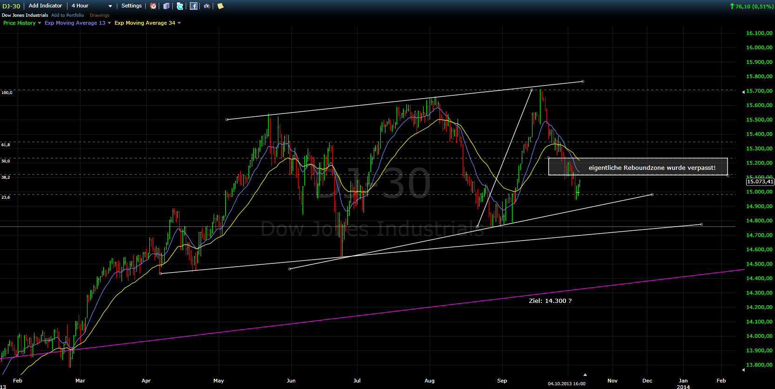This screenshot has width=775, height=389.
Task: Expand Exp Moving Average 34 options
Action: pyautogui.click(x=179, y=23)
